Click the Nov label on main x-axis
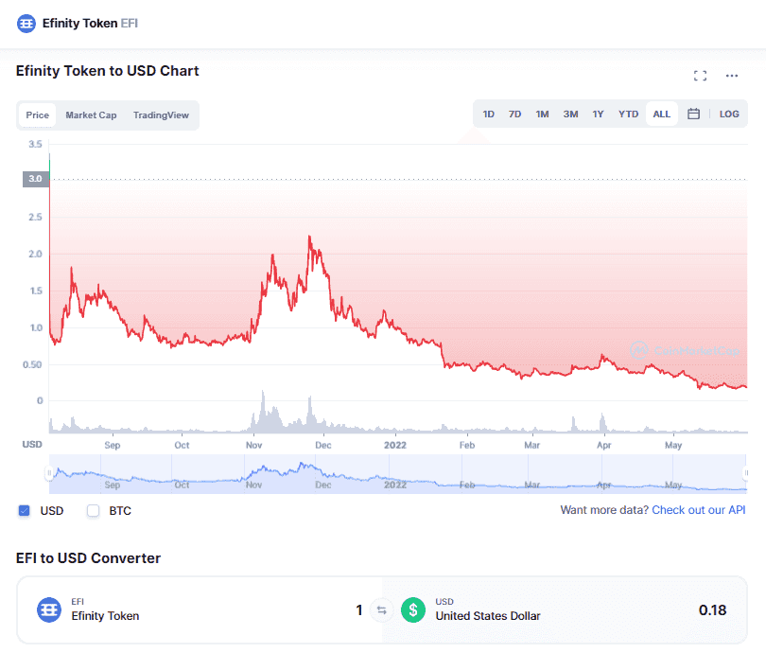The height and width of the screenshot is (653, 766). [253, 446]
